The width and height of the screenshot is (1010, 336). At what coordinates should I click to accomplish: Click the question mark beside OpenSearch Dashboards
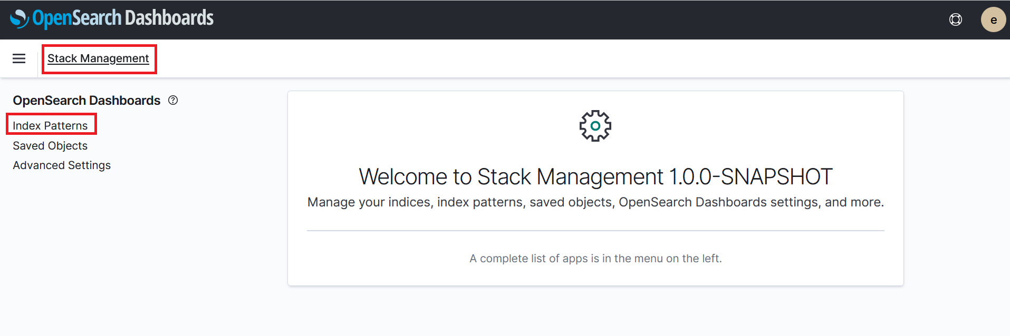[173, 100]
